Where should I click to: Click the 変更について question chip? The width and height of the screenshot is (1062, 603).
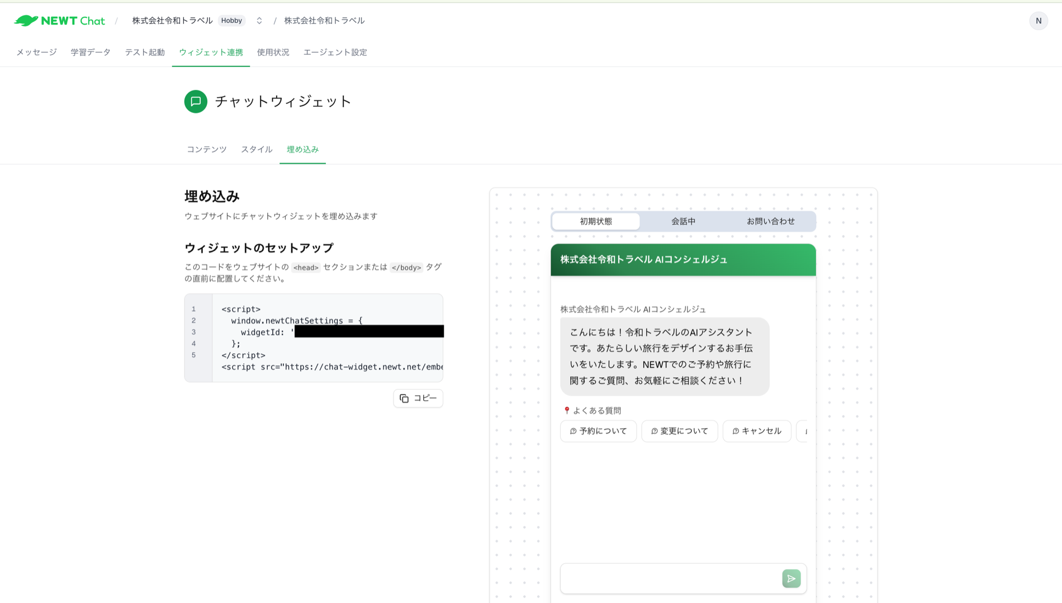679,431
